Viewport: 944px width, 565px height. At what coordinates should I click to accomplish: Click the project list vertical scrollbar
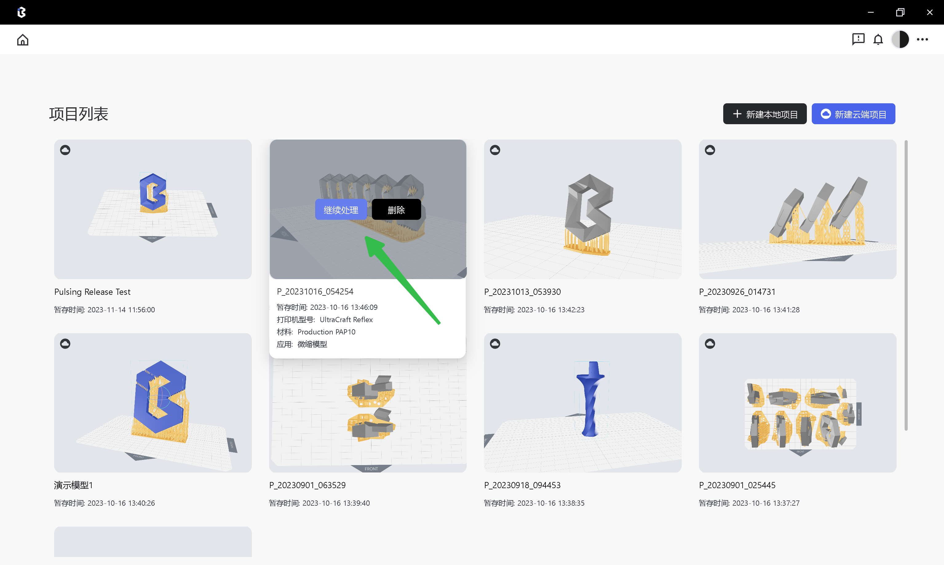pos(906,286)
